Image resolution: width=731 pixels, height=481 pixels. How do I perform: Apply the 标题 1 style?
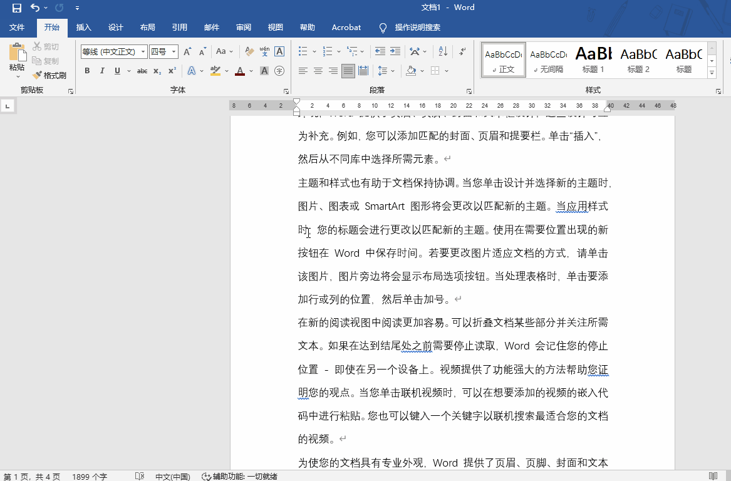pyautogui.click(x=593, y=59)
